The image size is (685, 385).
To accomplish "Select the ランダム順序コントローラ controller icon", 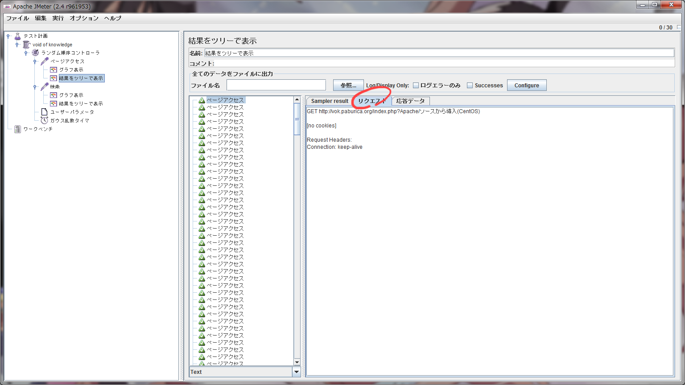I will (x=35, y=53).
